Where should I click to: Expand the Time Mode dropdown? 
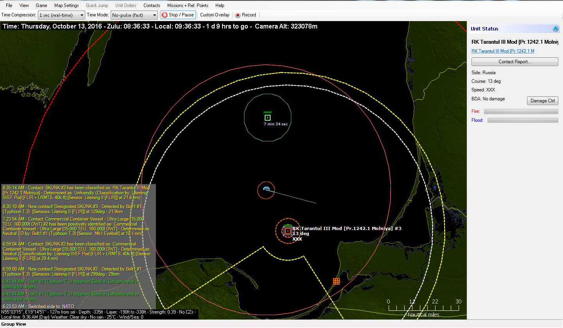click(134, 15)
